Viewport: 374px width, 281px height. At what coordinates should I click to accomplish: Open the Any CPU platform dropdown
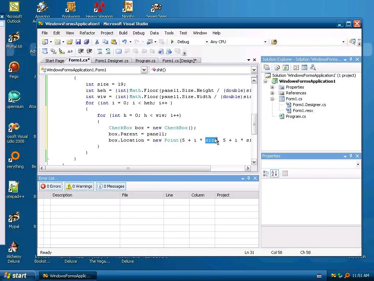(x=265, y=42)
